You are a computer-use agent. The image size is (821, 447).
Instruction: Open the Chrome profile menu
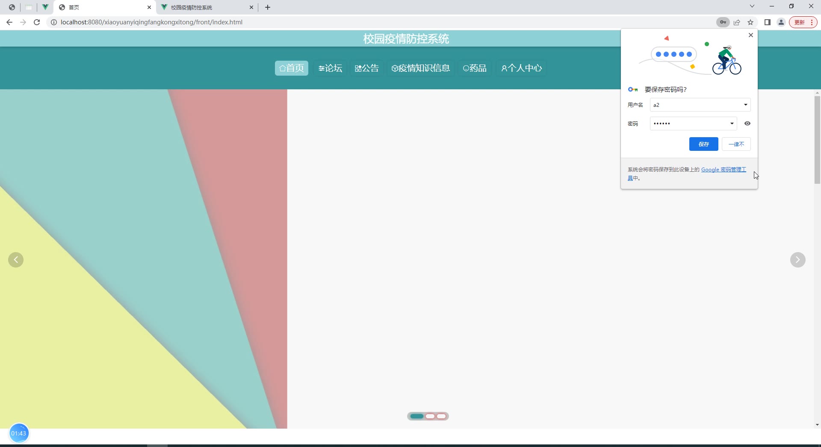coord(781,22)
